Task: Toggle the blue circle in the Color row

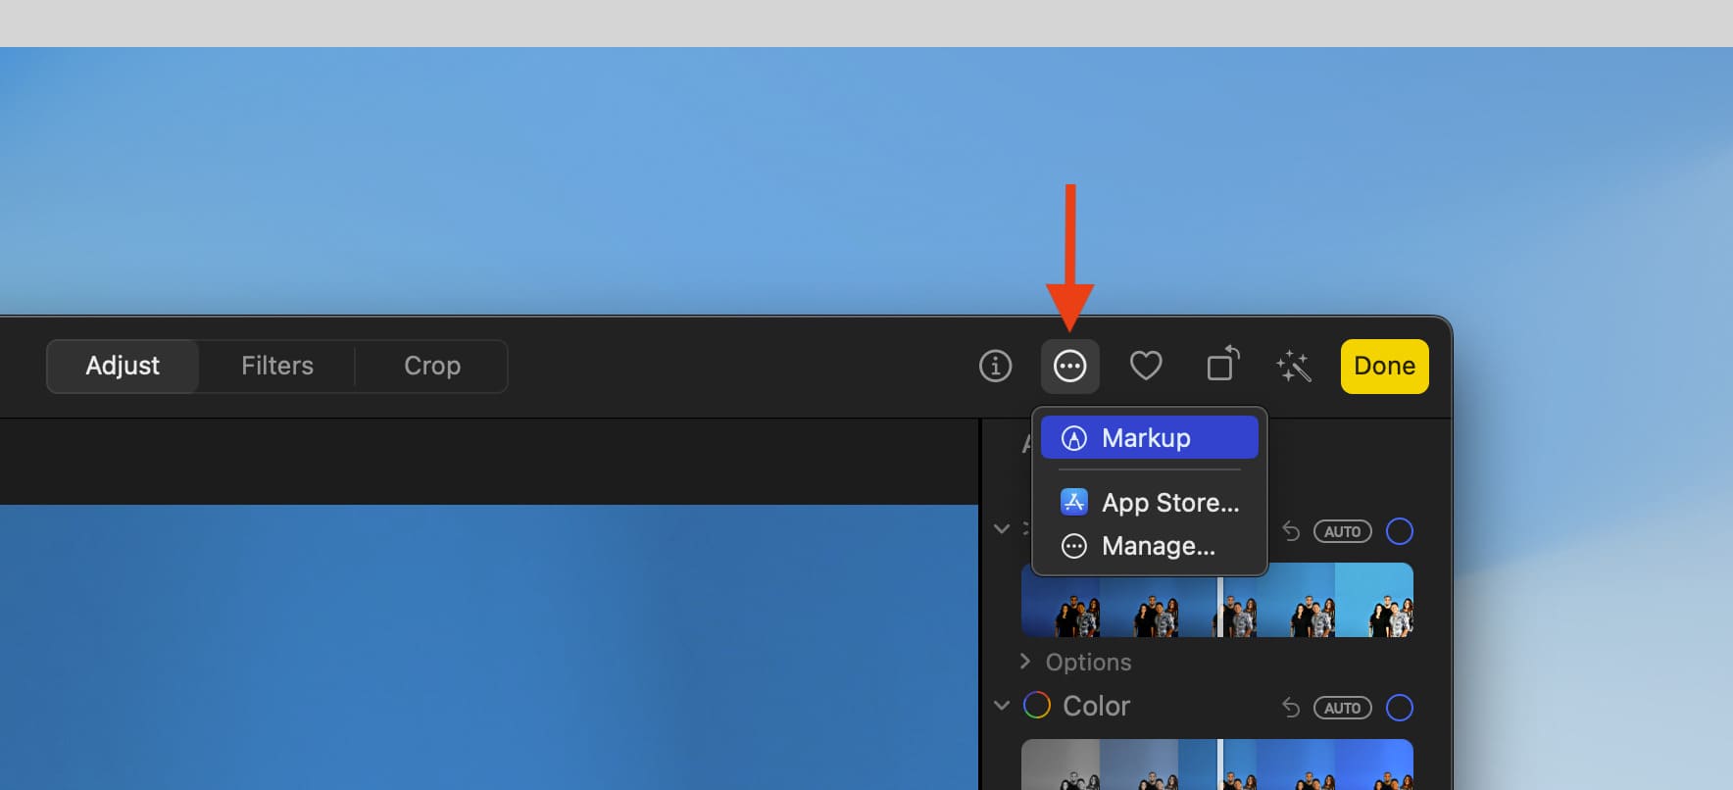Action: [1399, 708]
